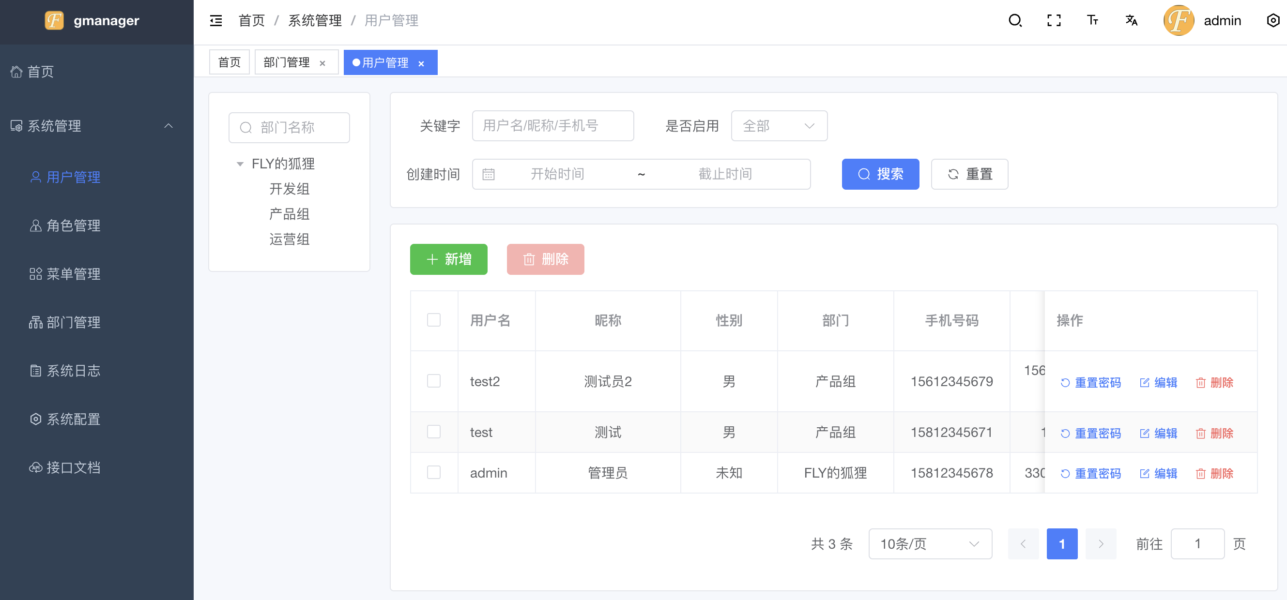1287x600 pixels.
Task: Delete the test user row
Action: click(1214, 433)
